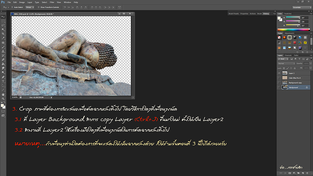Image resolution: width=313 pixels, height=176 pixels.
Task: Expand the Essentials workspace dropdown
Action: pyautogui.click(x=301, y=7)
